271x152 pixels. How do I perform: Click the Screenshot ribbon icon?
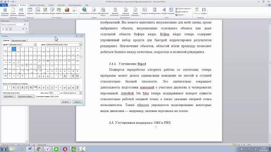point(75,11)
